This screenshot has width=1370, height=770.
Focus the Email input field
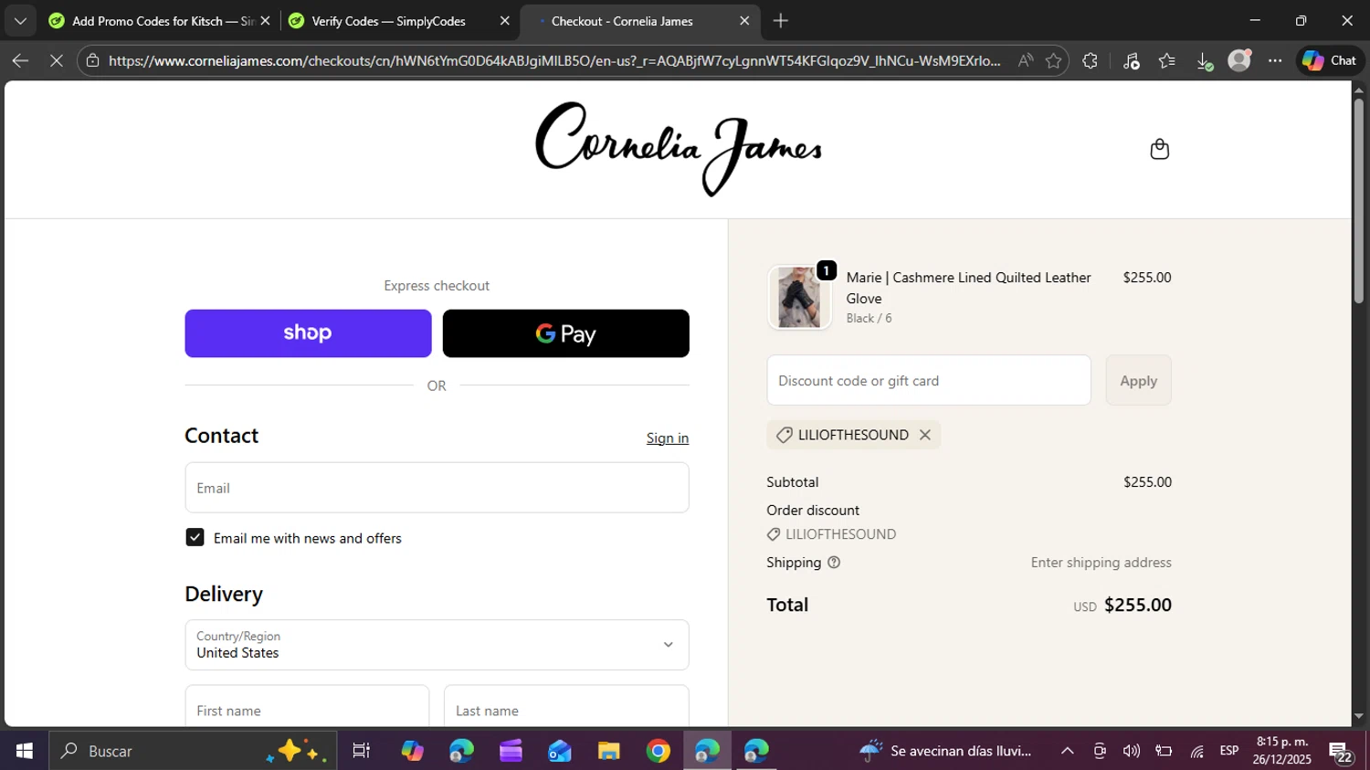437,488
